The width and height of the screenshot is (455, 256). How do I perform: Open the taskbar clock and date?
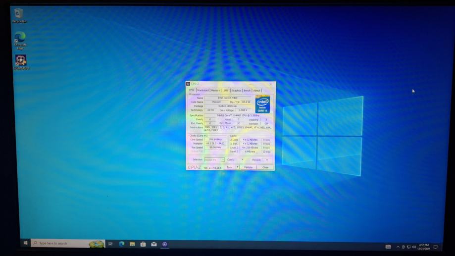click(x=424, y=247)
